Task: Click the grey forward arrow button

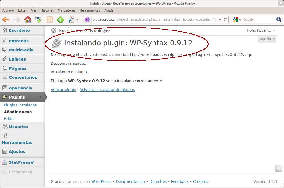Action: (17, 19)
